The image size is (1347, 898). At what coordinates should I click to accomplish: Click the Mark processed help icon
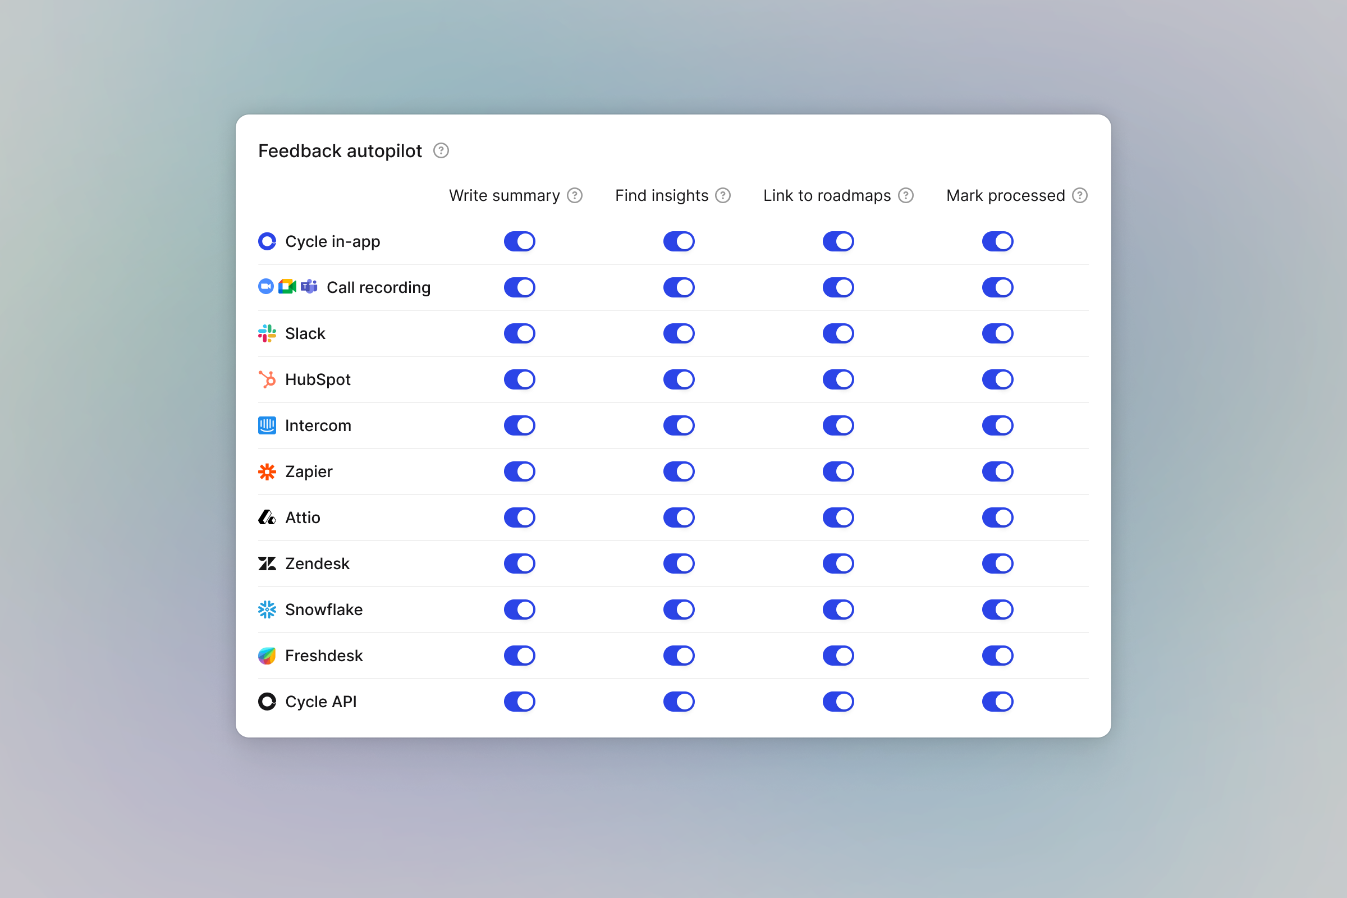pos(1079,196)
